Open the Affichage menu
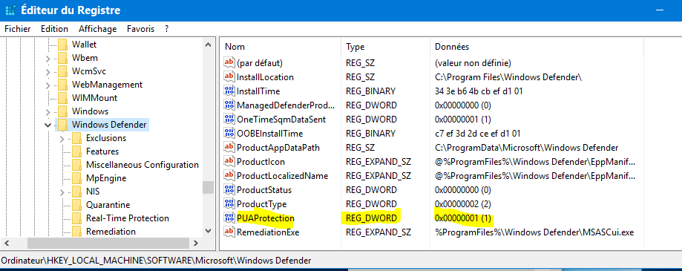 [x=97, y=29]
